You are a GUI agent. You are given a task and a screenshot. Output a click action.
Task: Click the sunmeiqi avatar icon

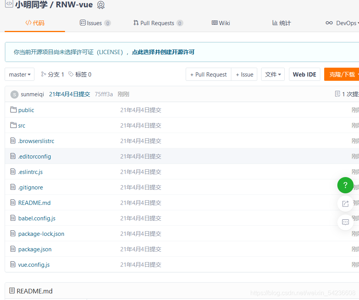coord(14,94)
